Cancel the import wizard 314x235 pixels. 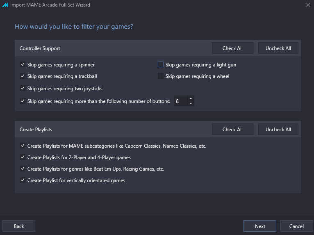296,226
